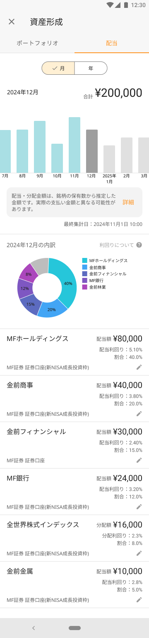Viewport: 149px width, 638px height.
Task: Close the 資産形成 screen with X icon
Action: click(x=12, y=22)
